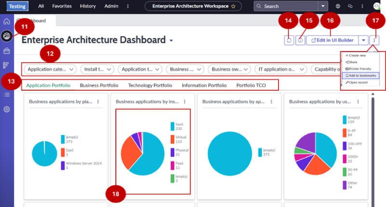
Task: Switch to the Technology Portfolio tab
Action: 150,85
